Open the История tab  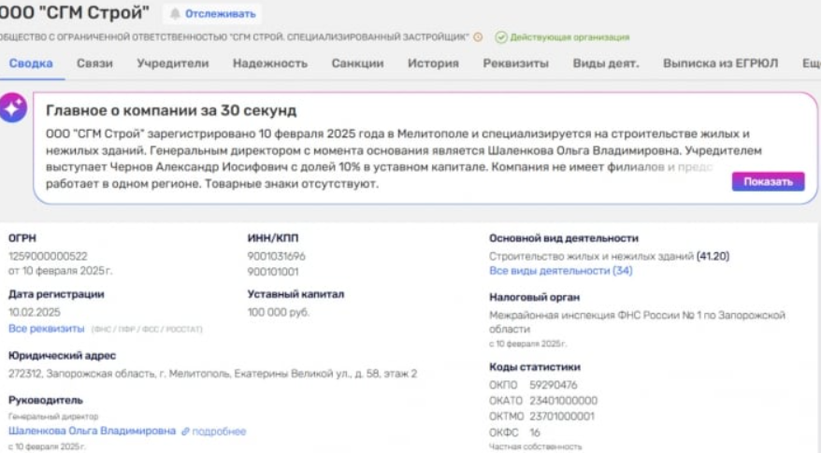pyautogui.click(x=433, y=64)
